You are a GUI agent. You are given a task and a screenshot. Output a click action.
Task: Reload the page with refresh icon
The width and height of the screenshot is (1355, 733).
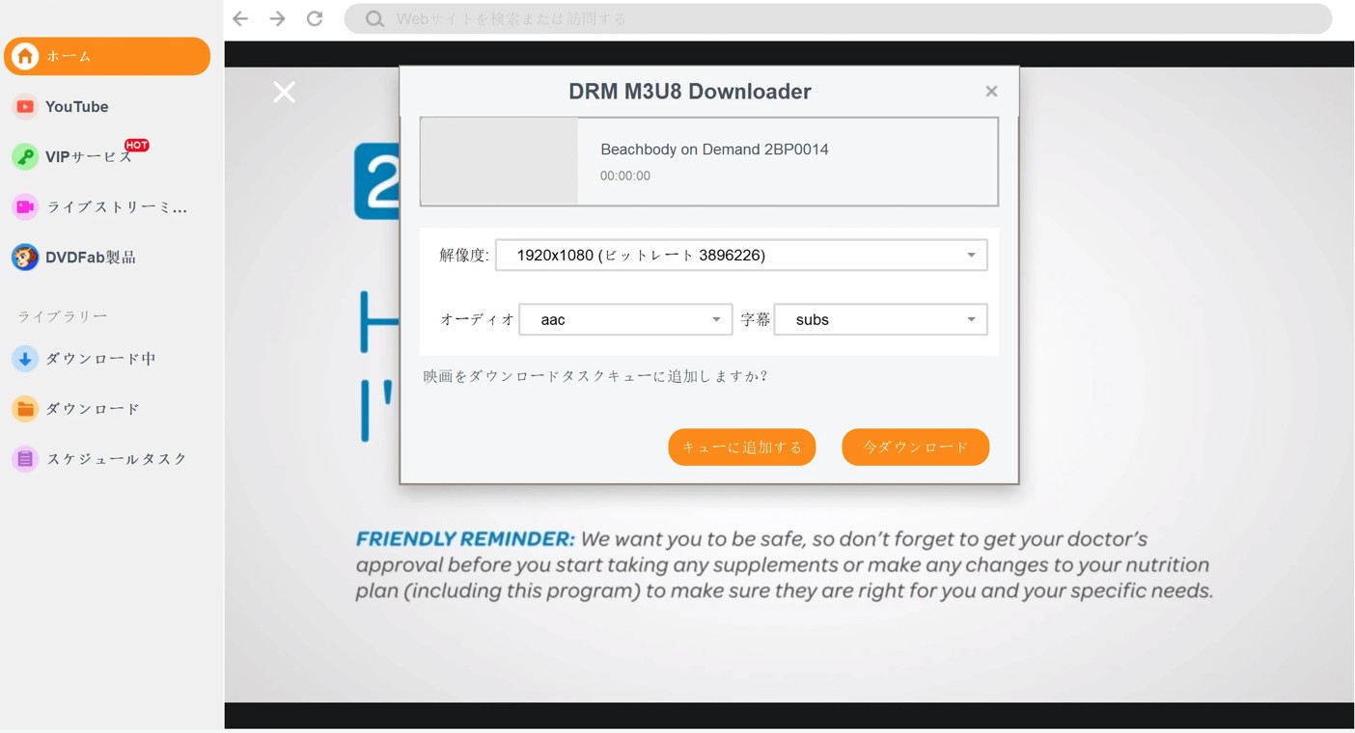click(x=315, y=18)
